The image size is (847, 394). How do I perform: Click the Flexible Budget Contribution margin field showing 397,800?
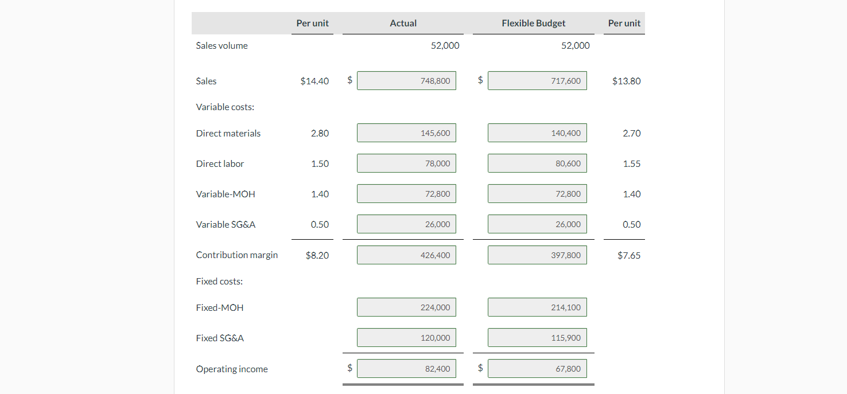click(537, 255)
